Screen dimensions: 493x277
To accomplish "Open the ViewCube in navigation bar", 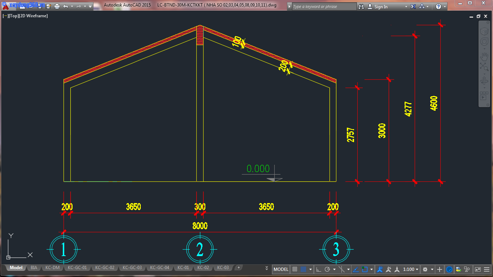I will click(x=484, y=31).
